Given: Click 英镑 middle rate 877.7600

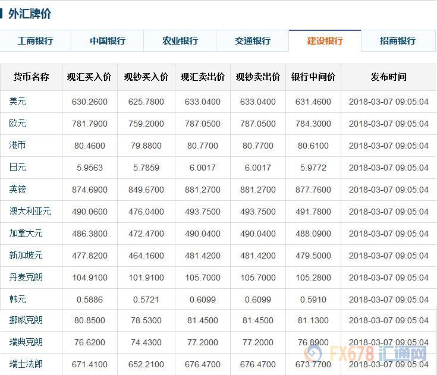Looking at the screenshot, I should tap(313, 190).
